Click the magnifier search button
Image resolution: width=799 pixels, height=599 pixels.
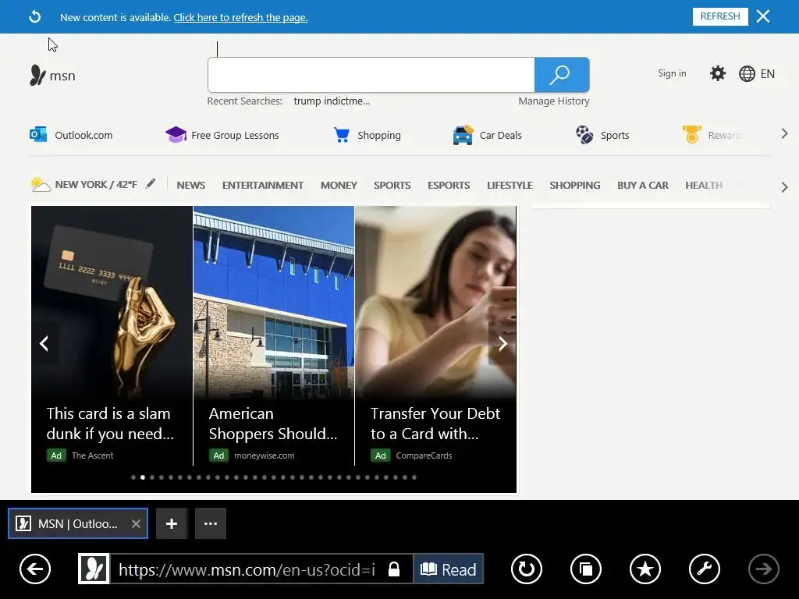coord(562,75)
